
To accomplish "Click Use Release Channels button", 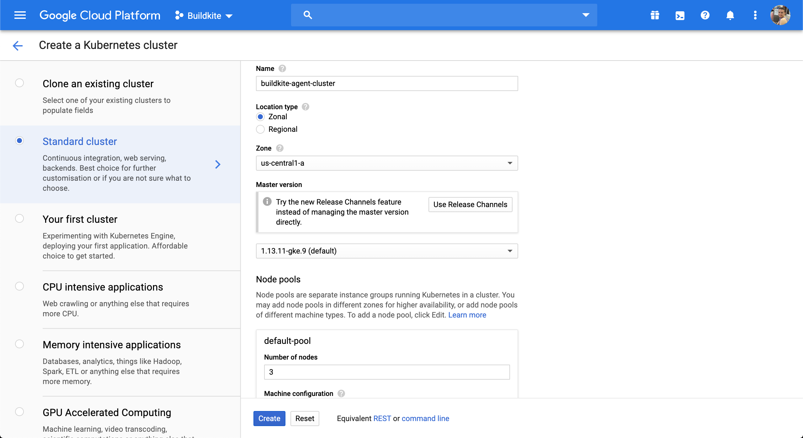I will [470, 205].
